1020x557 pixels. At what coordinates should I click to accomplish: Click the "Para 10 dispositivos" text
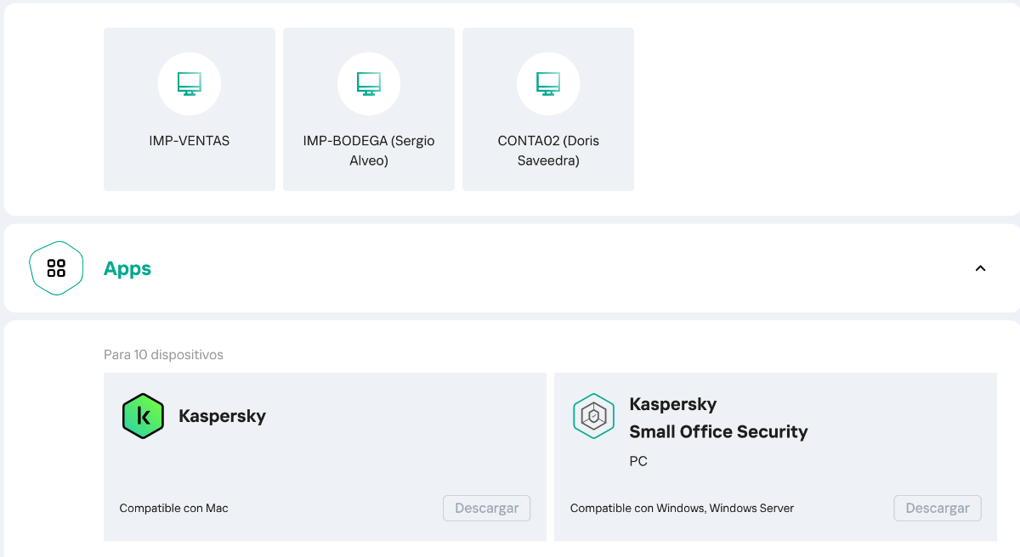pyautogui.click(x=163, y=355)
